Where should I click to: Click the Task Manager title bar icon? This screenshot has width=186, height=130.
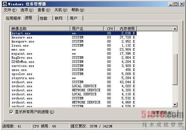click(5, 4)
